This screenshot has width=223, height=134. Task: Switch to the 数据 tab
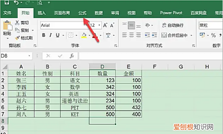[99, 13]
